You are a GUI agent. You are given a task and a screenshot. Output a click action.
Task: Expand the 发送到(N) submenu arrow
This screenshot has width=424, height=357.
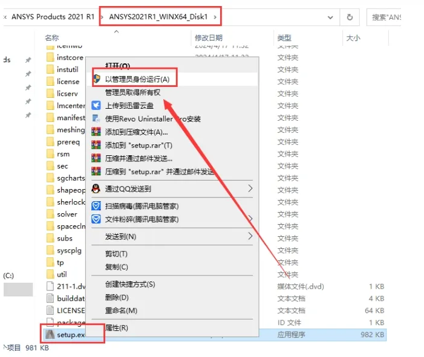click(250, 236)
